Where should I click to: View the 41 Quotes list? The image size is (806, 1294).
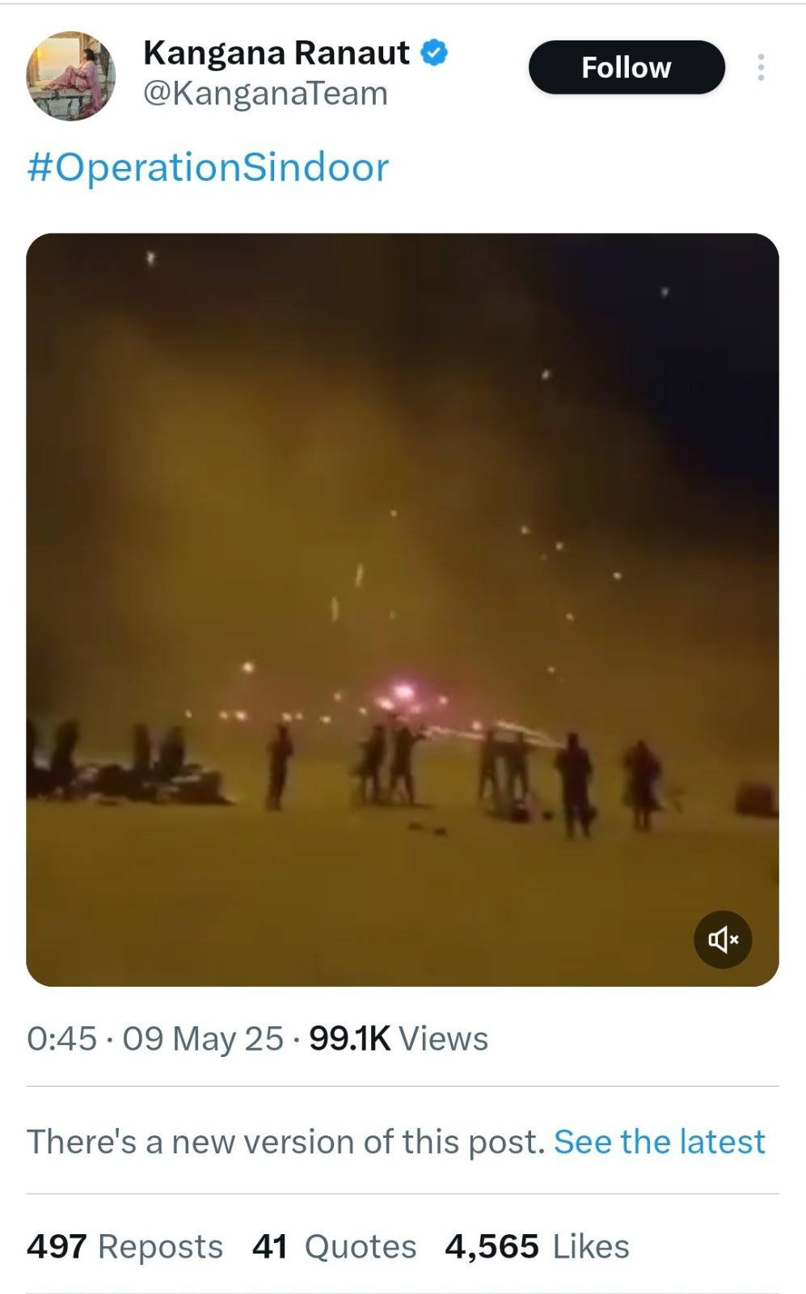point(334,1246)
